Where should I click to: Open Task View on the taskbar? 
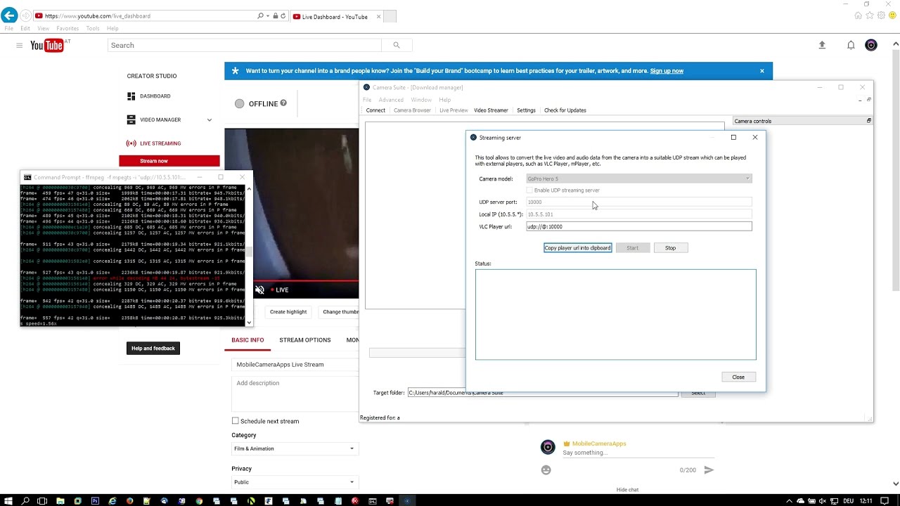pyautogui.click(x=42, y=501)
